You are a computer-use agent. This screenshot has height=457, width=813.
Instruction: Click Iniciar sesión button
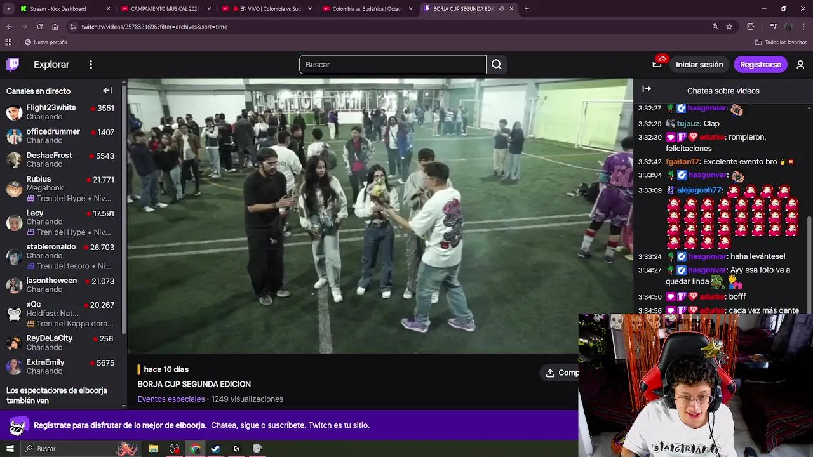pyautogui.click(x=699, y=65)
